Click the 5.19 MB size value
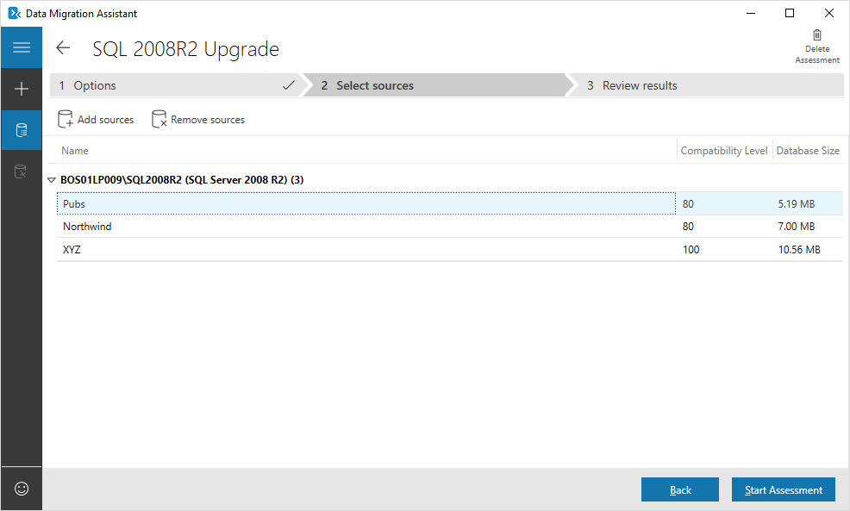 coord(797,203)
